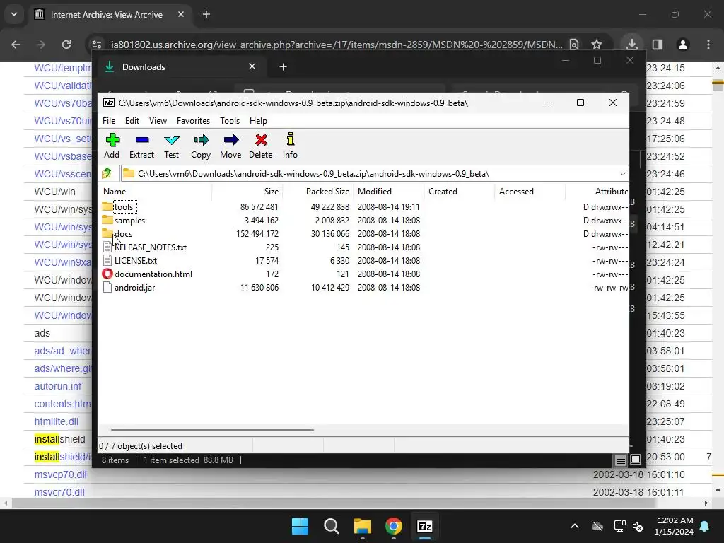Image resolution: width=724 pixels, height=543 pixels.
Task: Reload the Internet Archive page
Action: (66, 45)
